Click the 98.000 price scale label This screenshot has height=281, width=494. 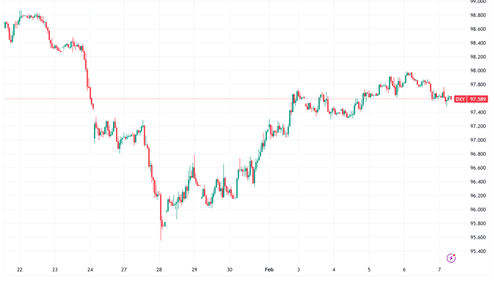(478, 71)
